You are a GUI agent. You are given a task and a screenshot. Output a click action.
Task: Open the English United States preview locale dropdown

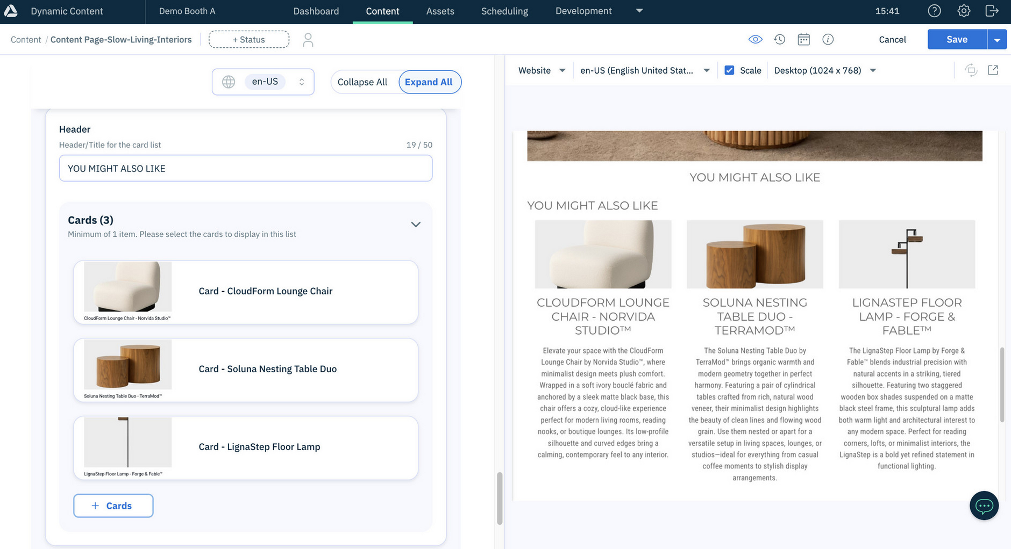[645, 70]
